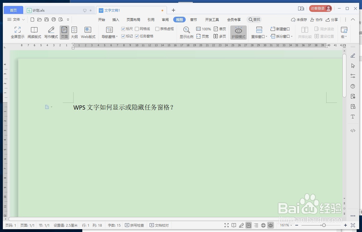Open the macro dropdown

pyautogui.click(x=344, y=37)
